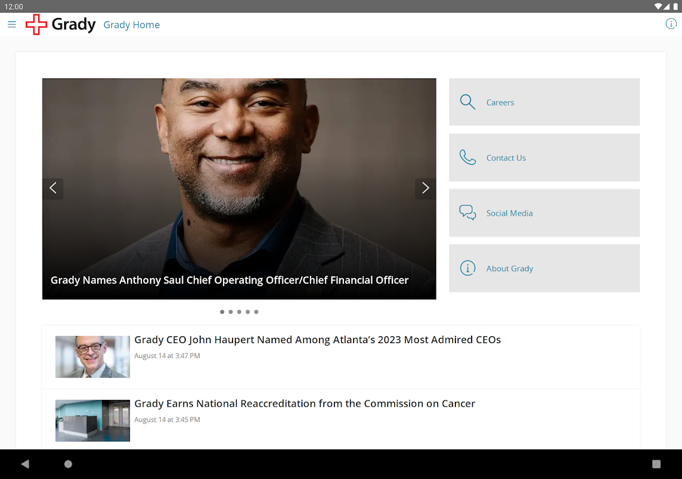682x479 pixels.
Task: Open the Careers tile
Action: pos(544,102)
